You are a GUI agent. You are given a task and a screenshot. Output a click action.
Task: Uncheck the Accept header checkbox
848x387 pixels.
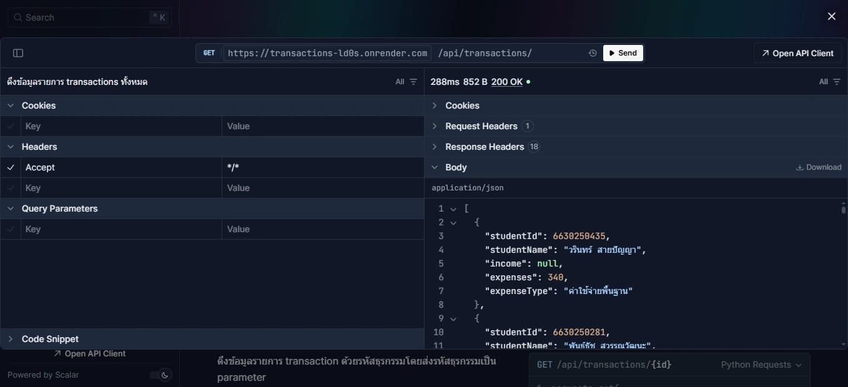10,167
